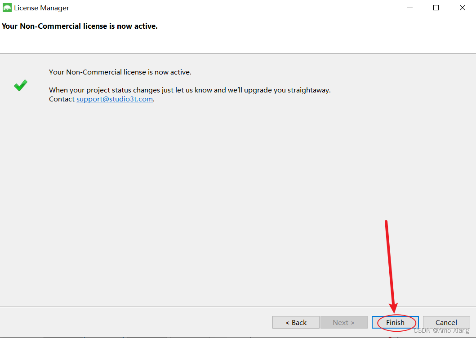Click the Cancel button
Viewport: 476px width, 338px height.
click(x=446, y=322)
